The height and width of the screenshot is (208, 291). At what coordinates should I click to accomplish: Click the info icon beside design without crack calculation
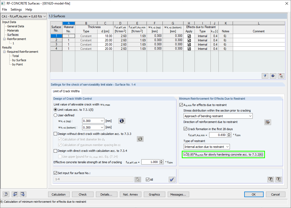click(140, 139)
